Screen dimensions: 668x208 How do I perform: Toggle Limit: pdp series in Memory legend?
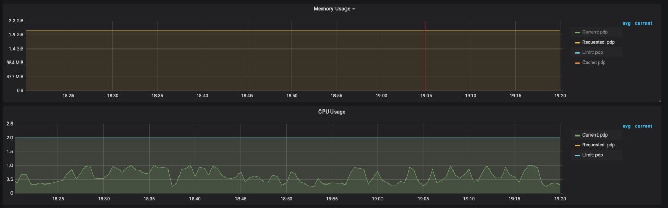(x=592, y=52)
